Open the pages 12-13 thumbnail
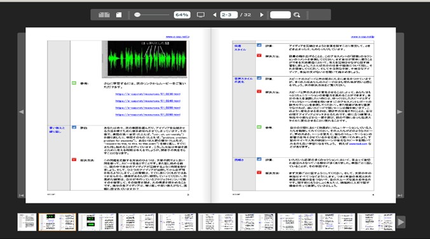 click(x=257, y=222)
